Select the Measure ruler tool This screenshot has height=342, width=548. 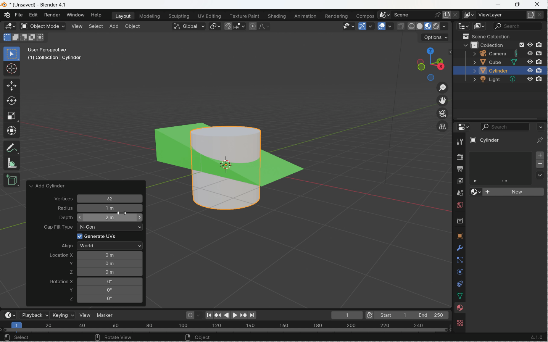pos(11,163)
